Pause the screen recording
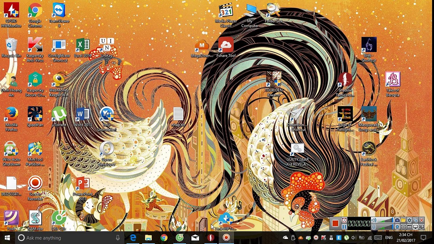 coord(344,227)
